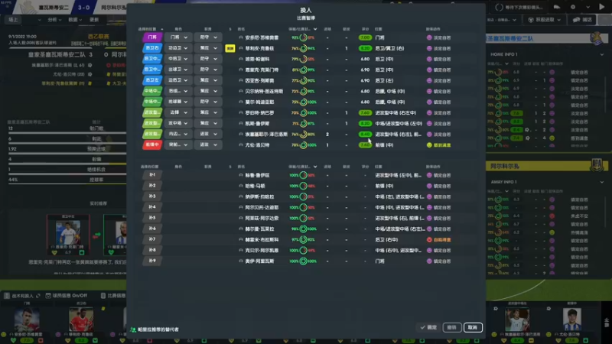Select red striker position badge 前锋中
612x344 pixels.
tap(151, 144)
